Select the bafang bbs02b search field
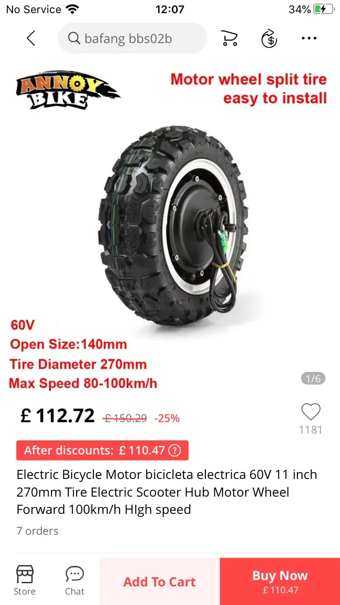 132,38
